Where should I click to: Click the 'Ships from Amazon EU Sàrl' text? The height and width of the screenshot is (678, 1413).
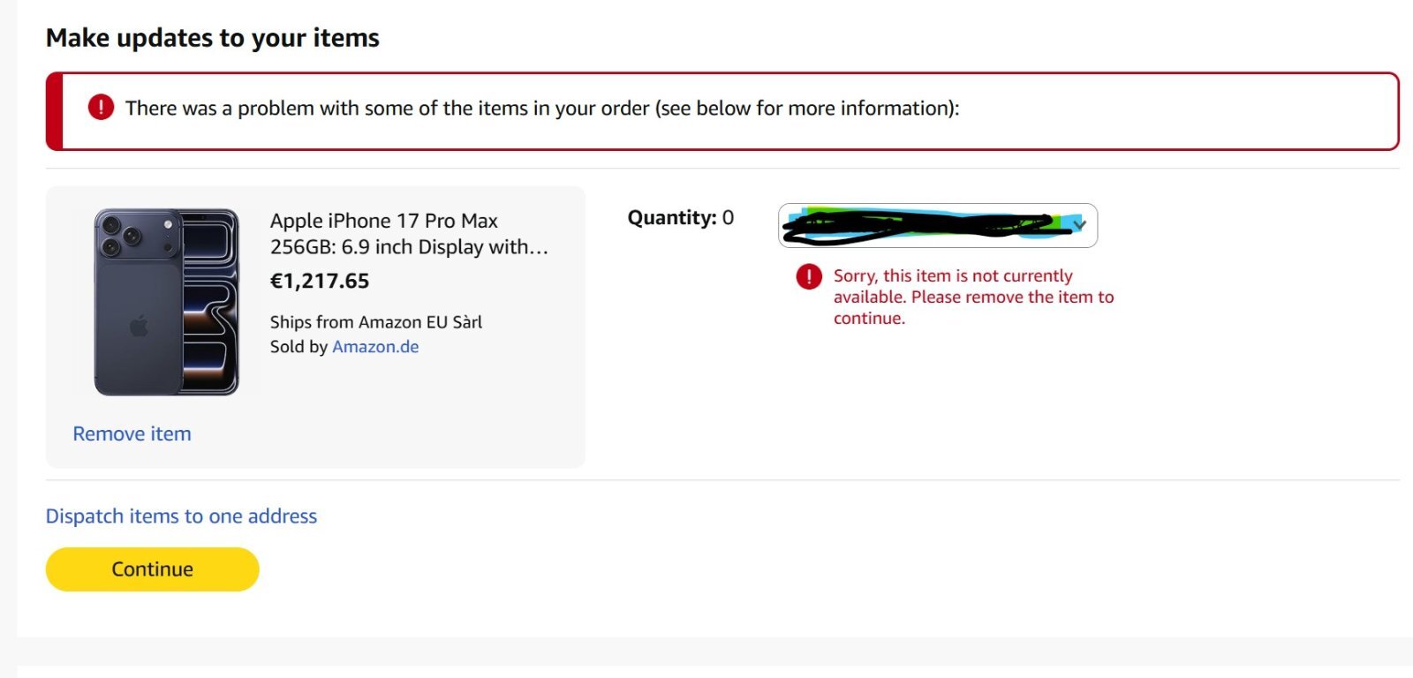tap(375, 322)
